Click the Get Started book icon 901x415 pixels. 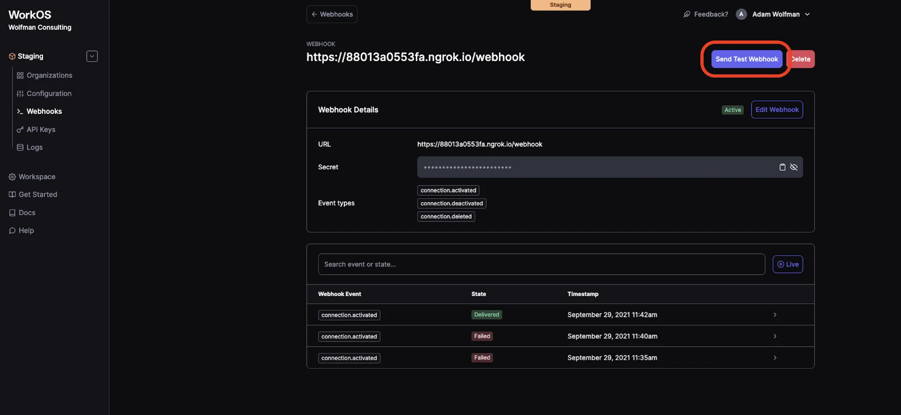(12, 195)
